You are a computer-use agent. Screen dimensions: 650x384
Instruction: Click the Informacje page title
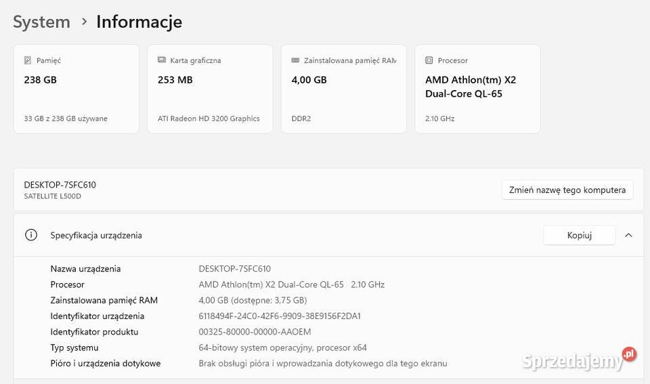139,22
